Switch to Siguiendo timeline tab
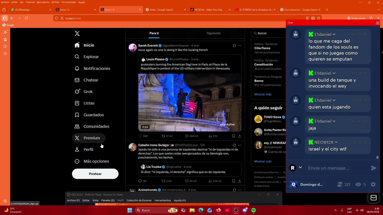Screen dimensions: 383x215 click(x=214, y=33)
